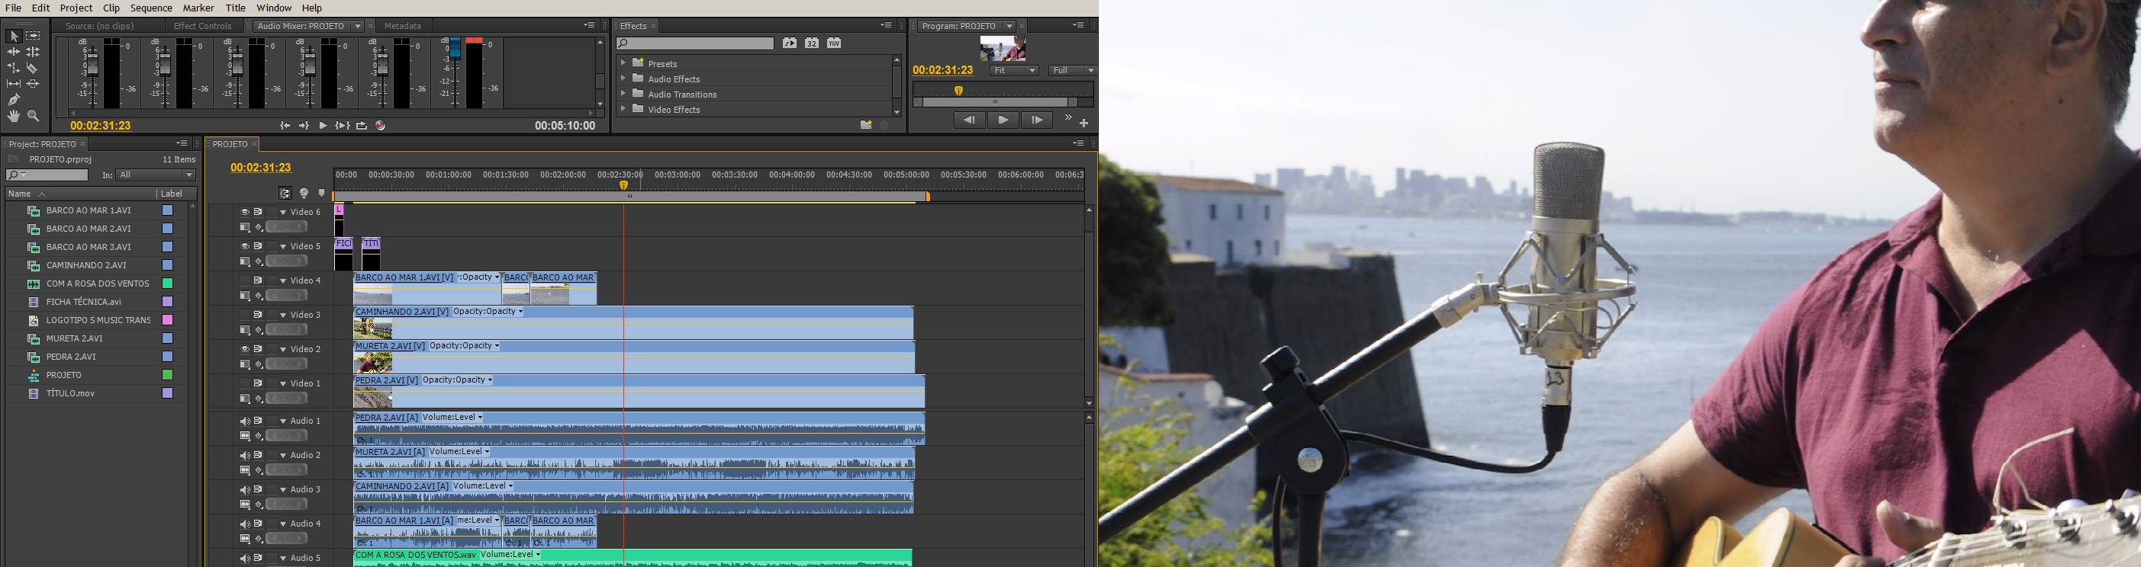
Task: Select the Slide tool
Action: point(34,84)
